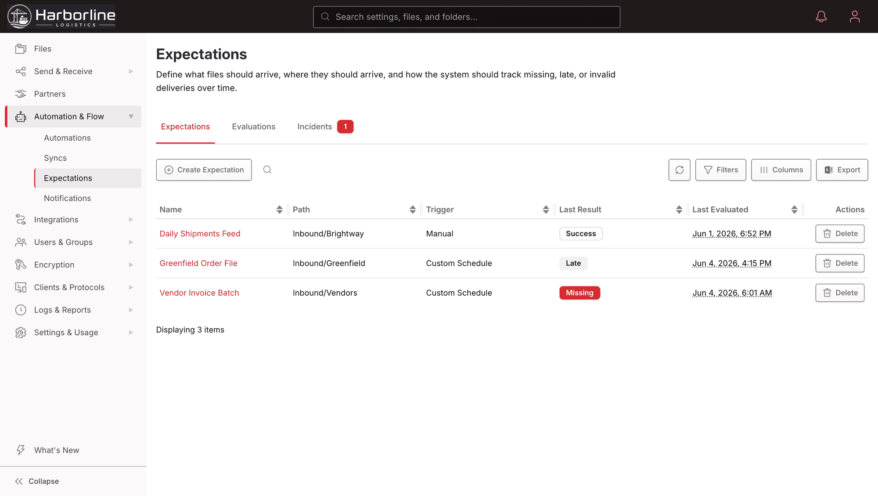Screen dimensions: 878x496
Task: Open the notifications bell icon
Action: coord(821,17)
